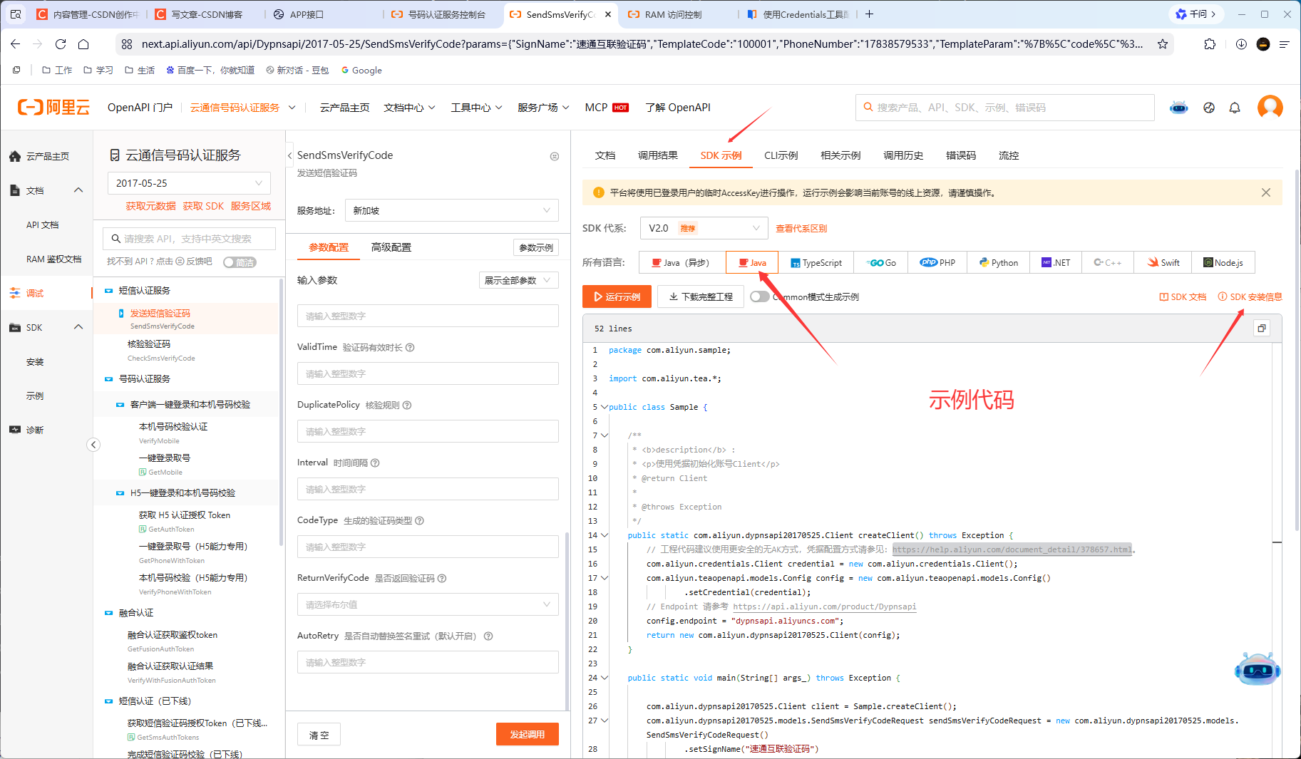Image resolution: width=1301 pixels, height=759 pixels.
Task: Switch to 高级配置 tab
Action: [x=391, y=247]
